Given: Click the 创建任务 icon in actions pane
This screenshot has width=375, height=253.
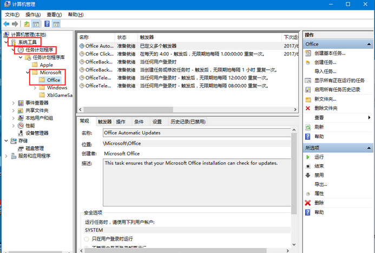Looking at the screenshot, I should (x=308, y=62).
